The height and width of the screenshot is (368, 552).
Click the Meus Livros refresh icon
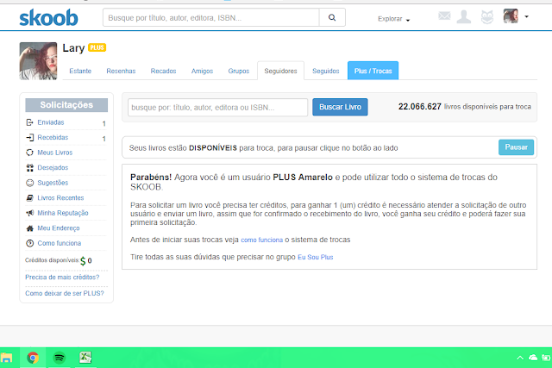30,153
